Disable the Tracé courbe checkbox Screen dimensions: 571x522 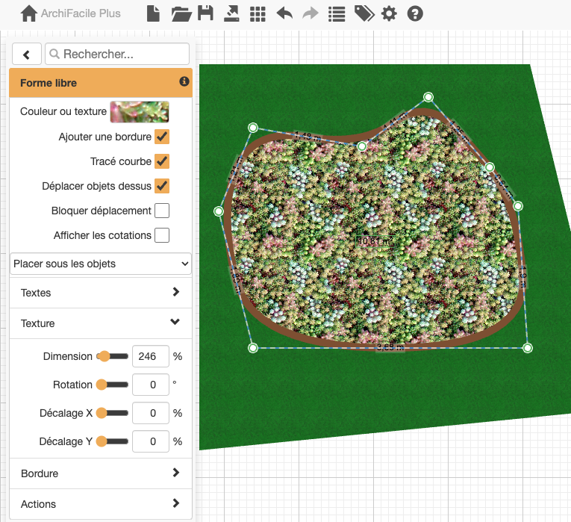click(x=161, y=161)
